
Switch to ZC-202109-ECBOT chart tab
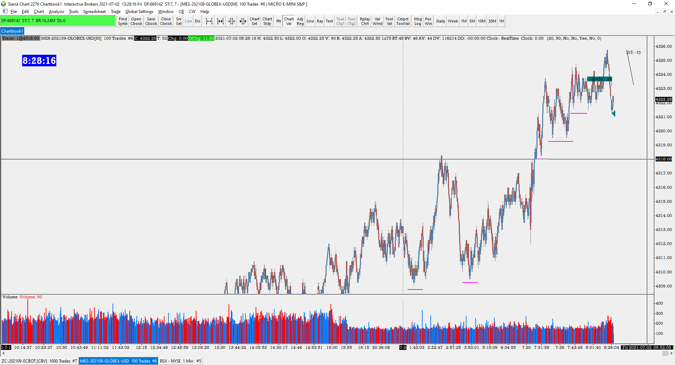coord(39,361)
